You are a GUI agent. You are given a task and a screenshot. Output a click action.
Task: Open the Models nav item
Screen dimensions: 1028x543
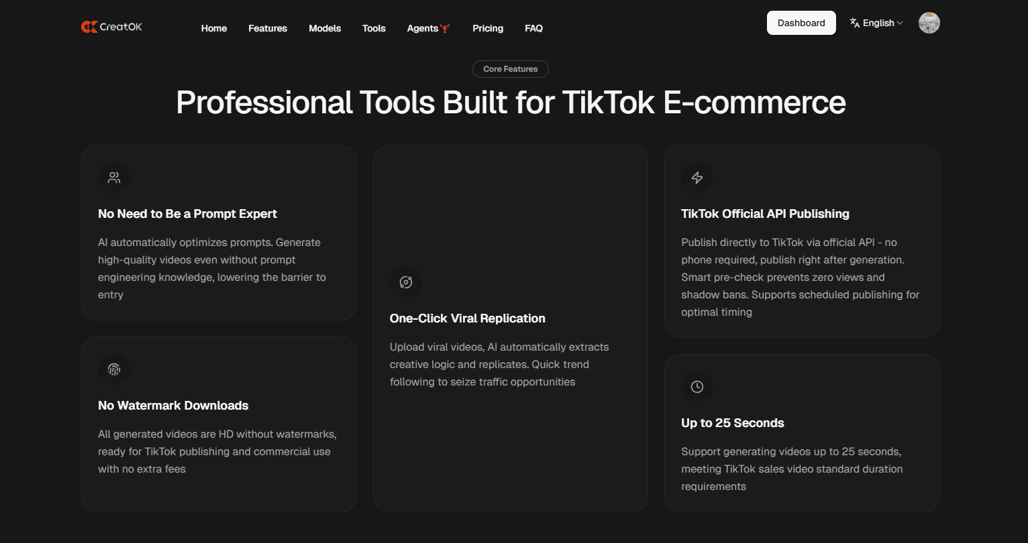325,28
